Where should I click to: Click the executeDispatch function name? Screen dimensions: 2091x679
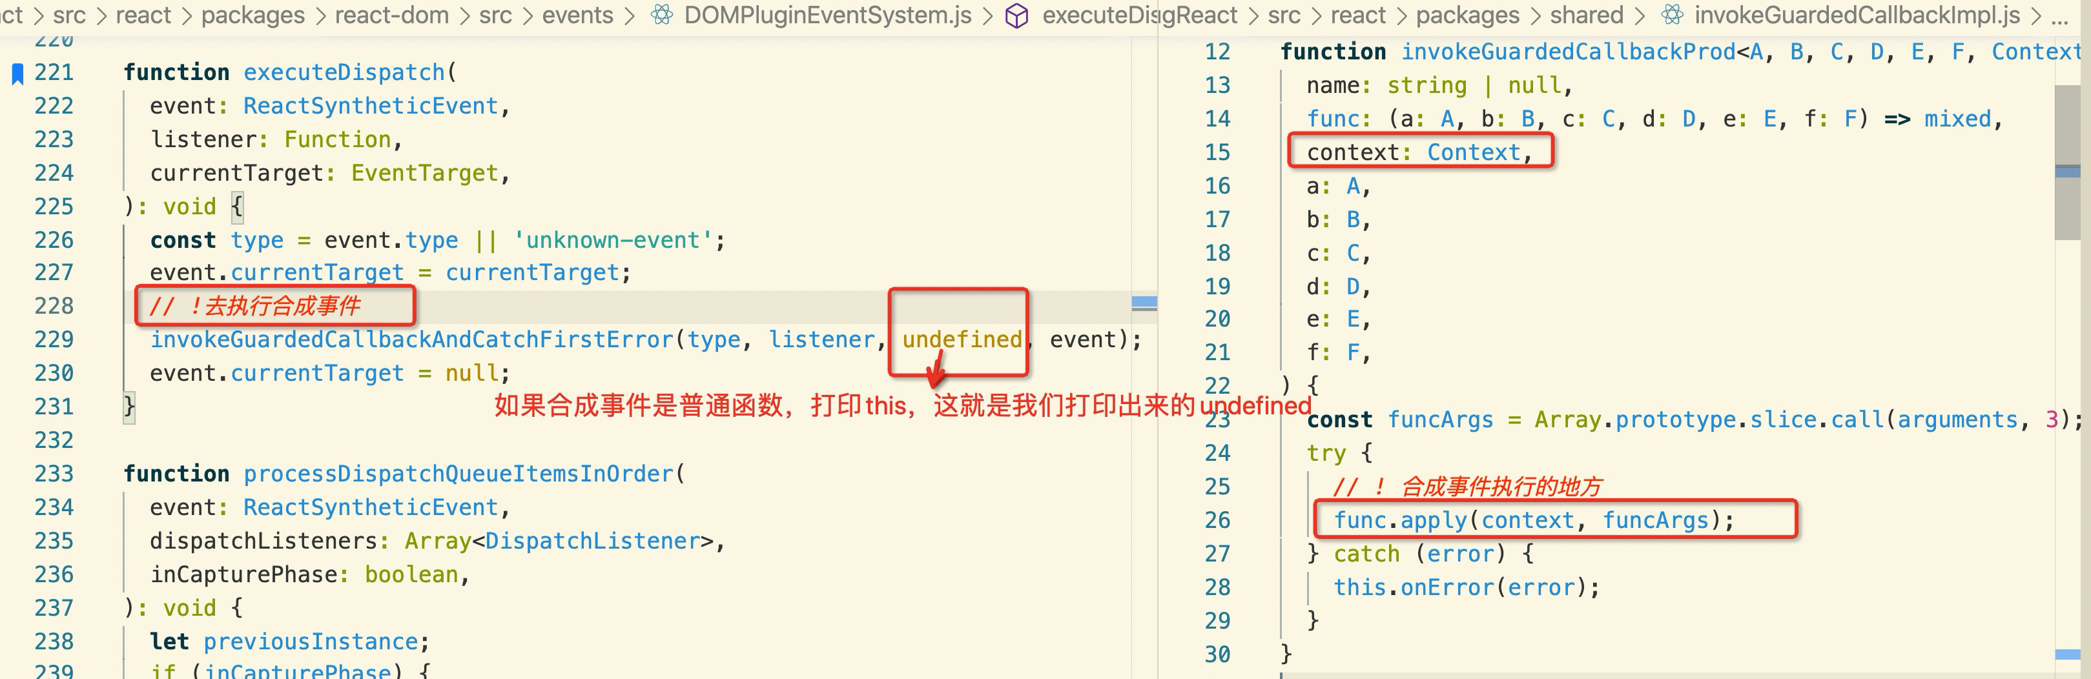[x=344, y=72]
